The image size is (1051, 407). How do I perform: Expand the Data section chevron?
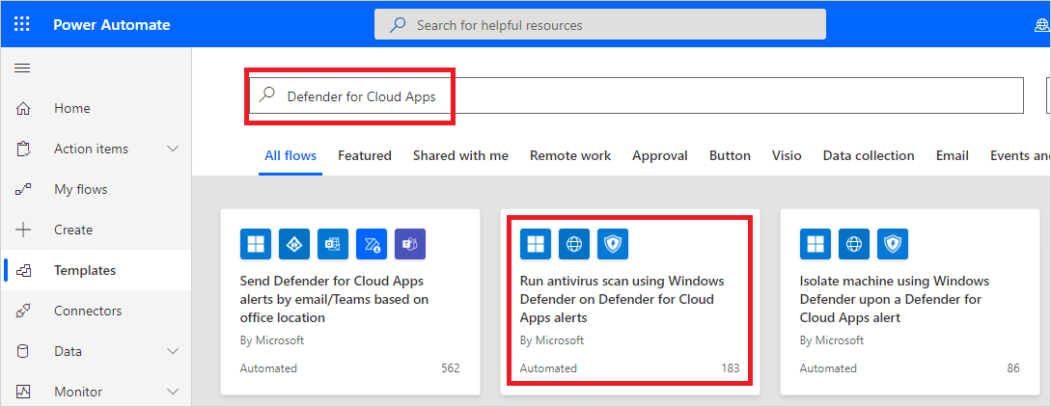[173, 351]
